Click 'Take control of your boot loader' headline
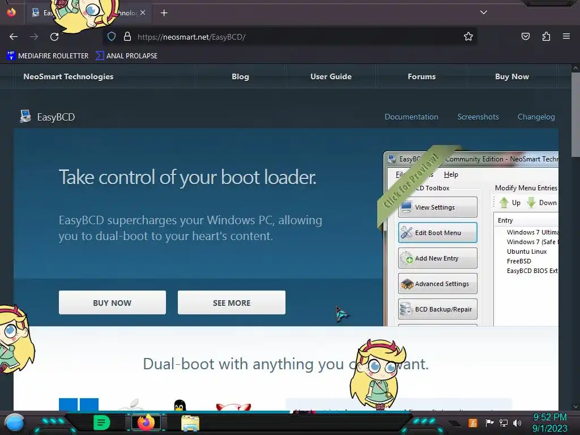Viewport: 580px width, 435px height. (x=187, y=177)
